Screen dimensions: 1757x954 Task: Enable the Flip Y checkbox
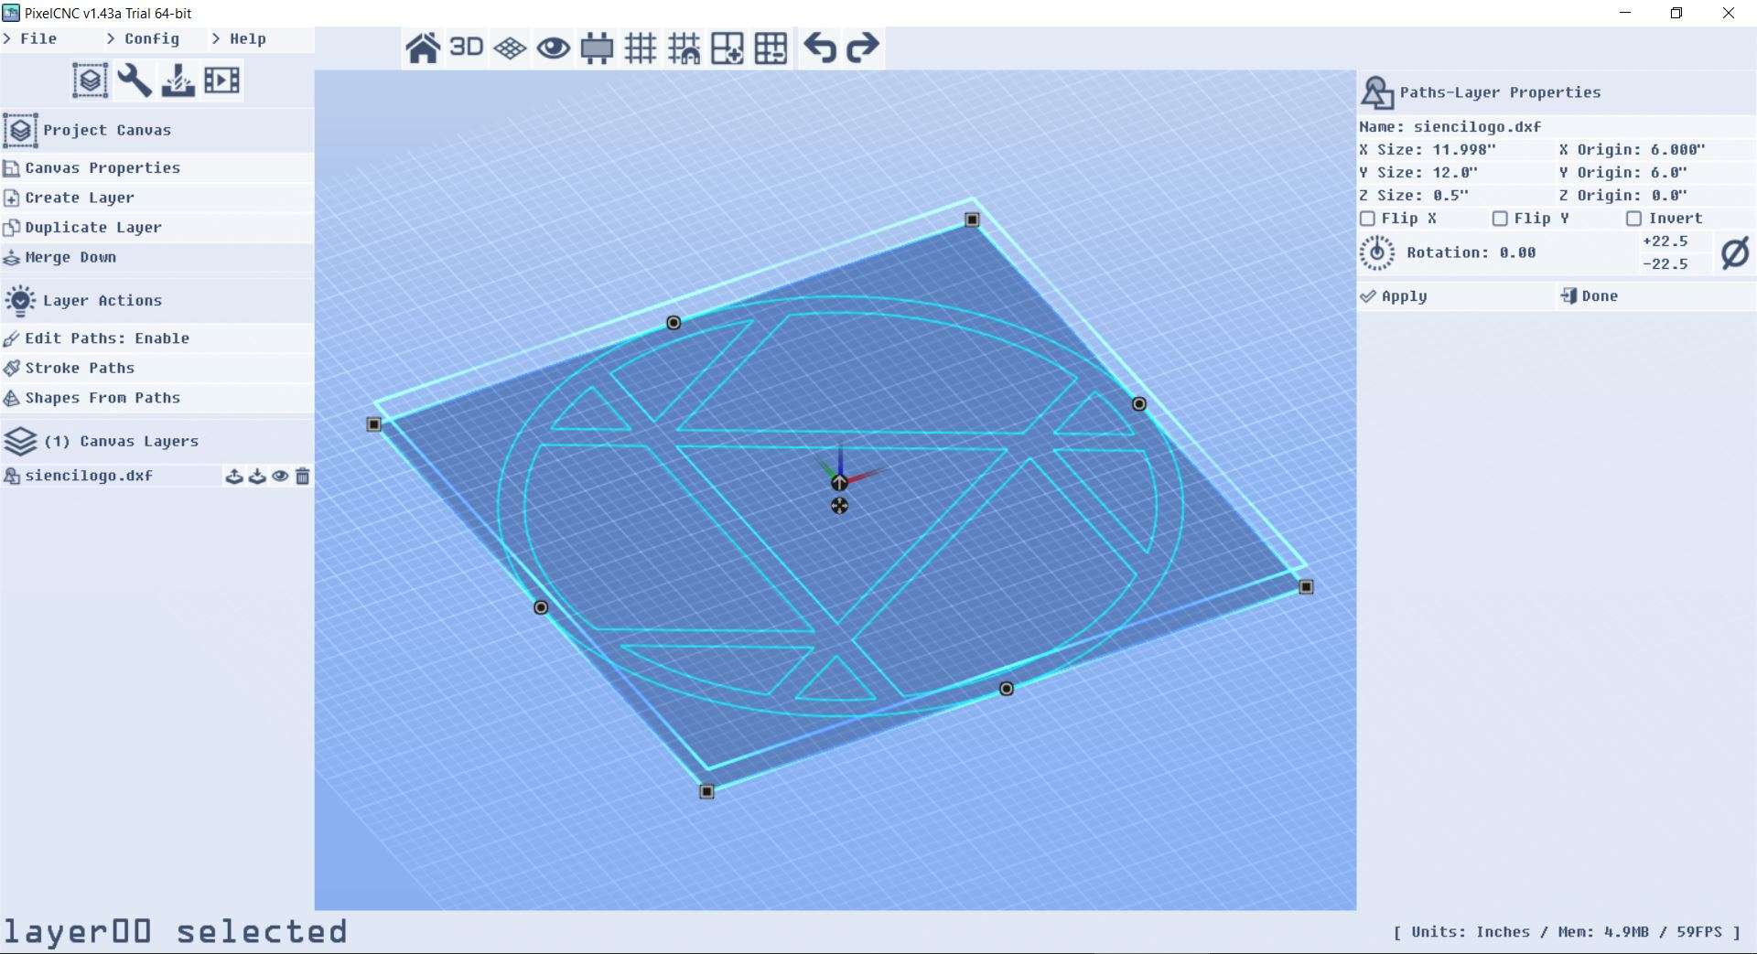pyautogui.click(x=1500, y=219)
